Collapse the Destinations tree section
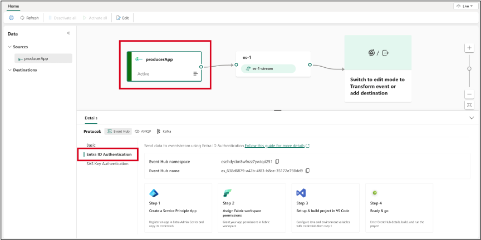481x240 pixels. [x=9, y=70]
